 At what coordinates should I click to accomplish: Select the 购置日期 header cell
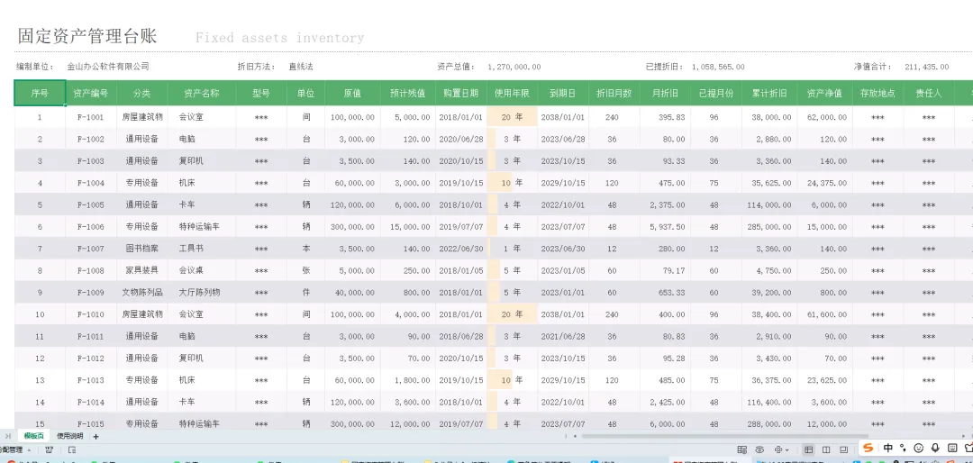point(461,93)
